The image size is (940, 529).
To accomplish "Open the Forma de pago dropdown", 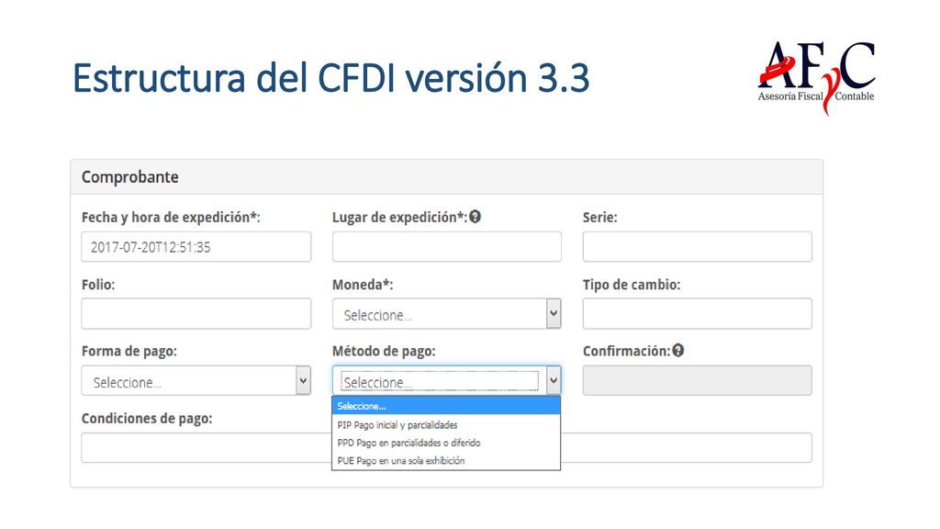I will tap(196, 381).
